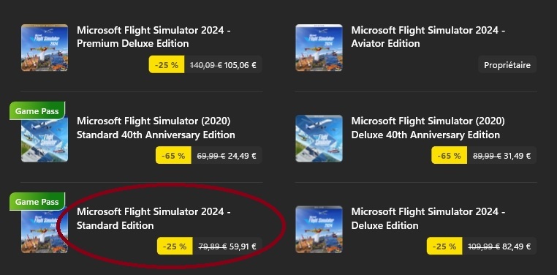Image resolution: width=557 pixels, height=275 pixels.
Task: Click Game Pass badge on 2024 Standard Edition
Action: [37, 202]
